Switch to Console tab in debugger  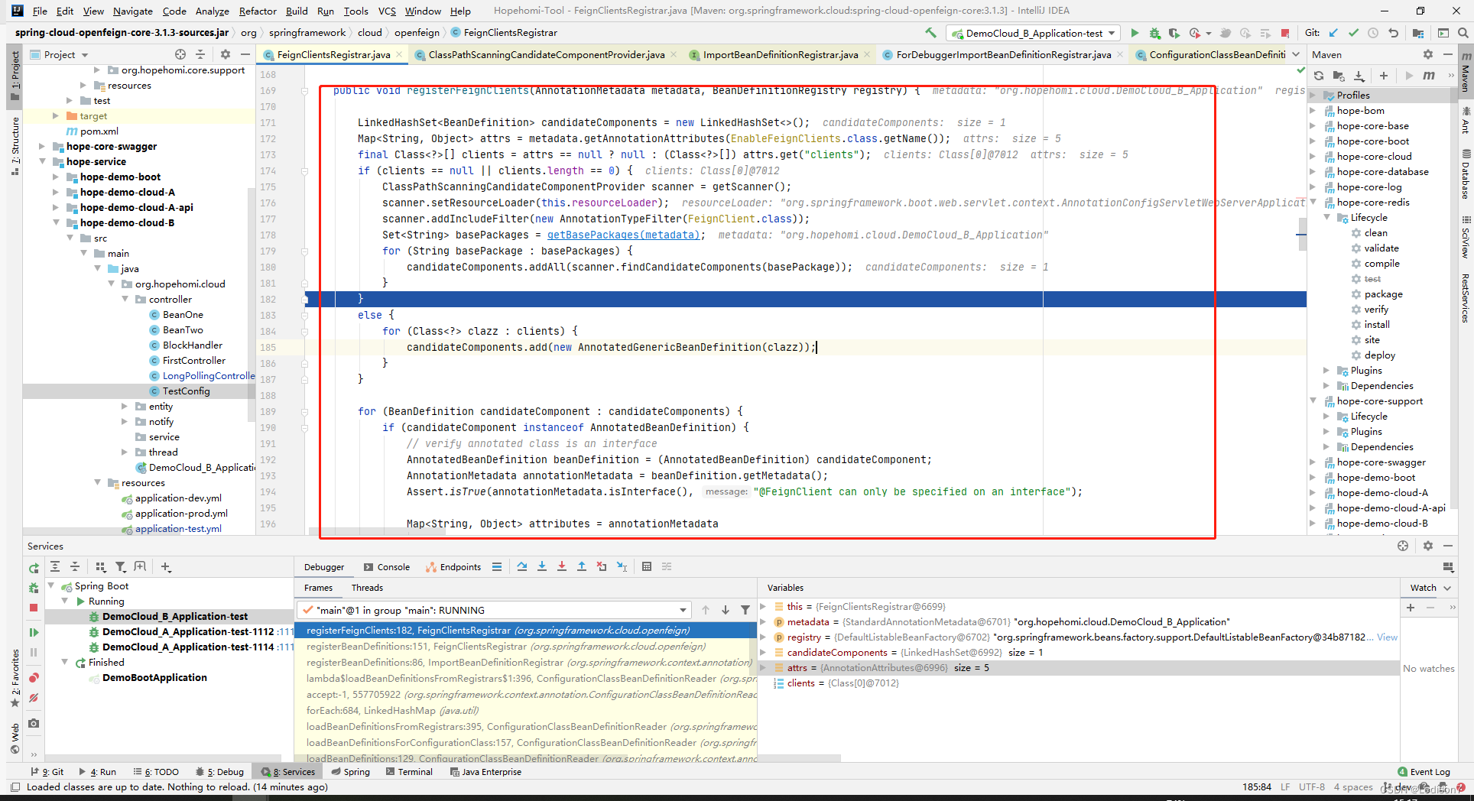pos(387,566)
